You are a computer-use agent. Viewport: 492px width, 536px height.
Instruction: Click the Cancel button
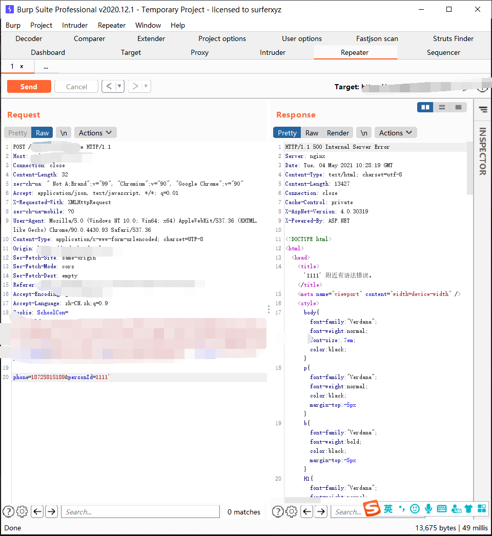pos(76,87)
